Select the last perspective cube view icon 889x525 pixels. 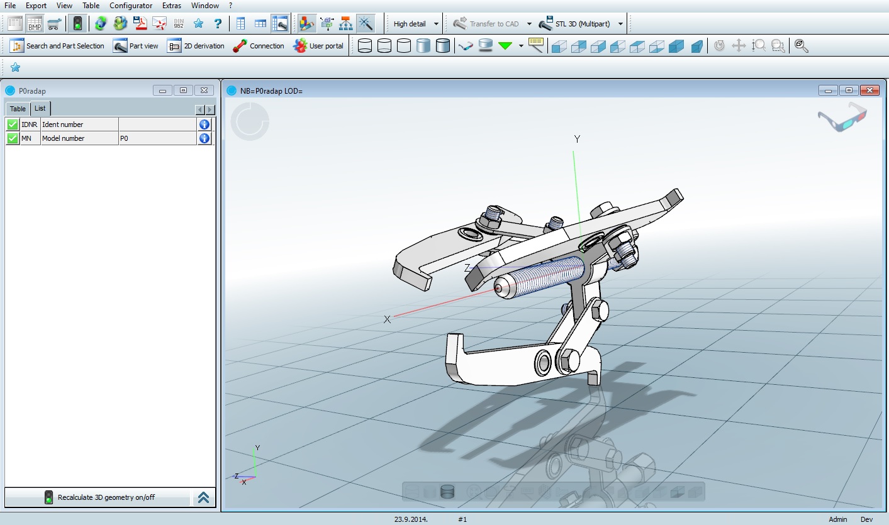pos(696,46)
